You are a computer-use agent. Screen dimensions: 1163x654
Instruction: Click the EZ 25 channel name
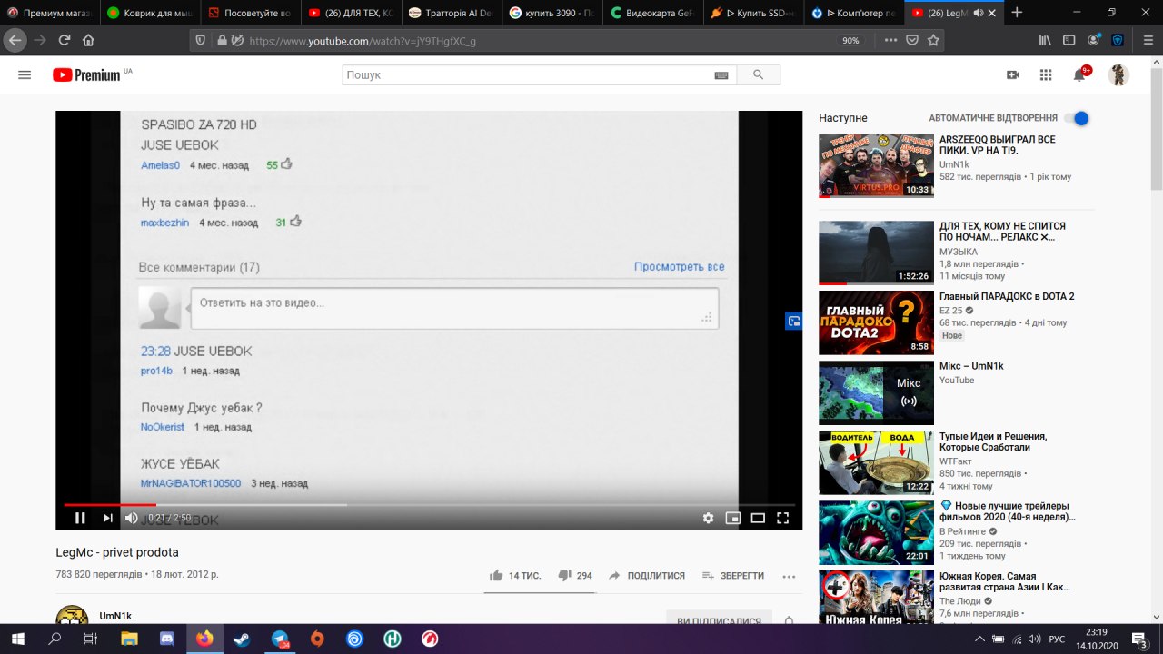click(x=950, y=310)
